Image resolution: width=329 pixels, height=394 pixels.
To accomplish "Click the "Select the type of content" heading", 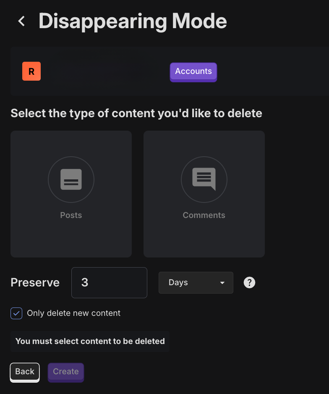I will point(136,113).
